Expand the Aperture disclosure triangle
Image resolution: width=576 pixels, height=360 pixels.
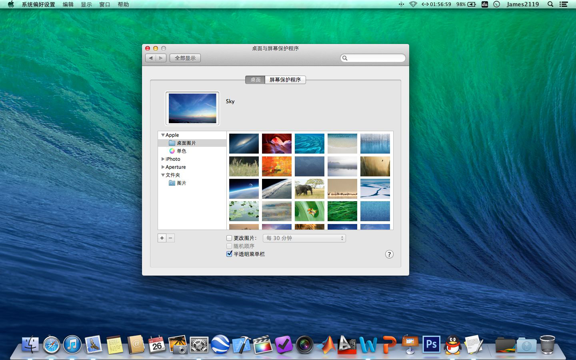[x=163, y=167]
